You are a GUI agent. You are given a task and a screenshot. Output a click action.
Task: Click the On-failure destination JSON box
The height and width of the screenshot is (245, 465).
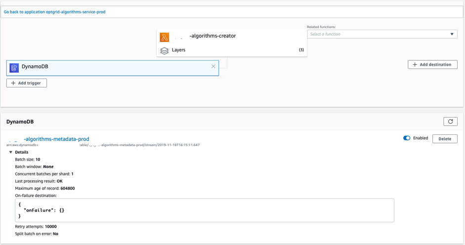click(204, 210)
